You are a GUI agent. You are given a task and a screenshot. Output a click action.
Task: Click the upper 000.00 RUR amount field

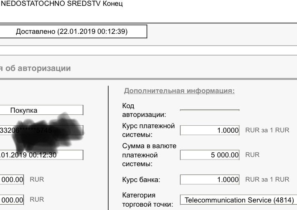click(12, 180)
